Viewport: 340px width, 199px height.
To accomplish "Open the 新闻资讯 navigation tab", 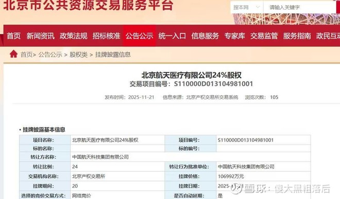I will click(40, 35).
